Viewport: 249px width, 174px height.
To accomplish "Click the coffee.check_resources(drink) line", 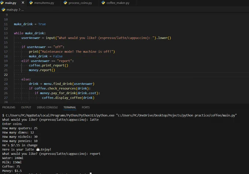I will 60,88.
